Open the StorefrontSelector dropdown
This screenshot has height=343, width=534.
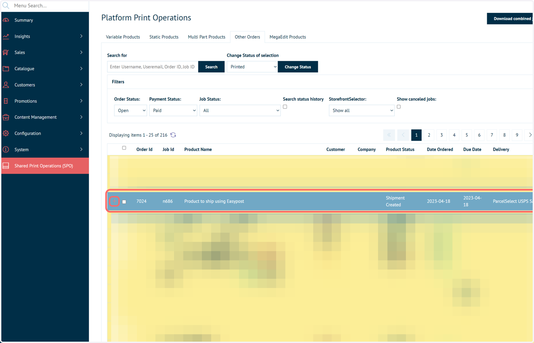point(361,111)
